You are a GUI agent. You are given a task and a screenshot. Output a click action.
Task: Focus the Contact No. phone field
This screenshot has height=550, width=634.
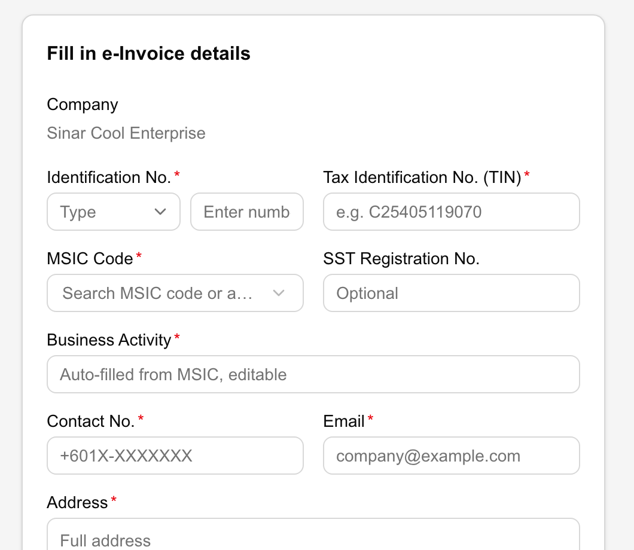click(175, 456)
